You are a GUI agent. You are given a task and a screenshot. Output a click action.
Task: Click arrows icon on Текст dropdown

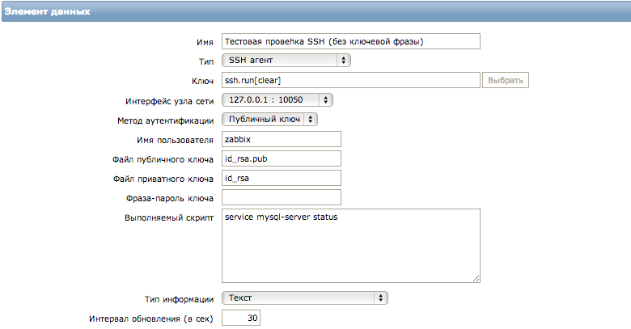(381, 298)
